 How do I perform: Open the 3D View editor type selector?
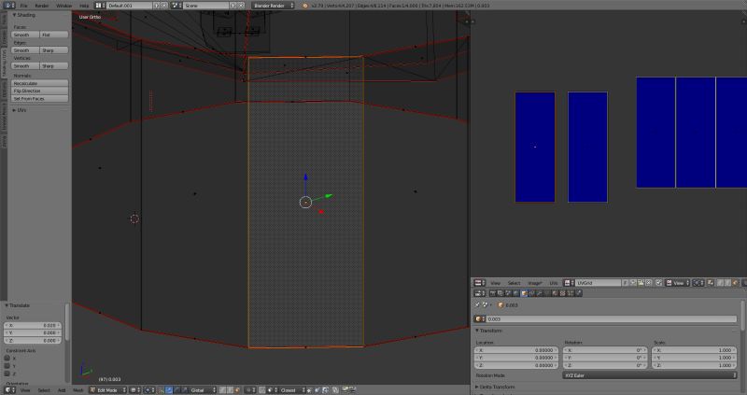point(9,390)
